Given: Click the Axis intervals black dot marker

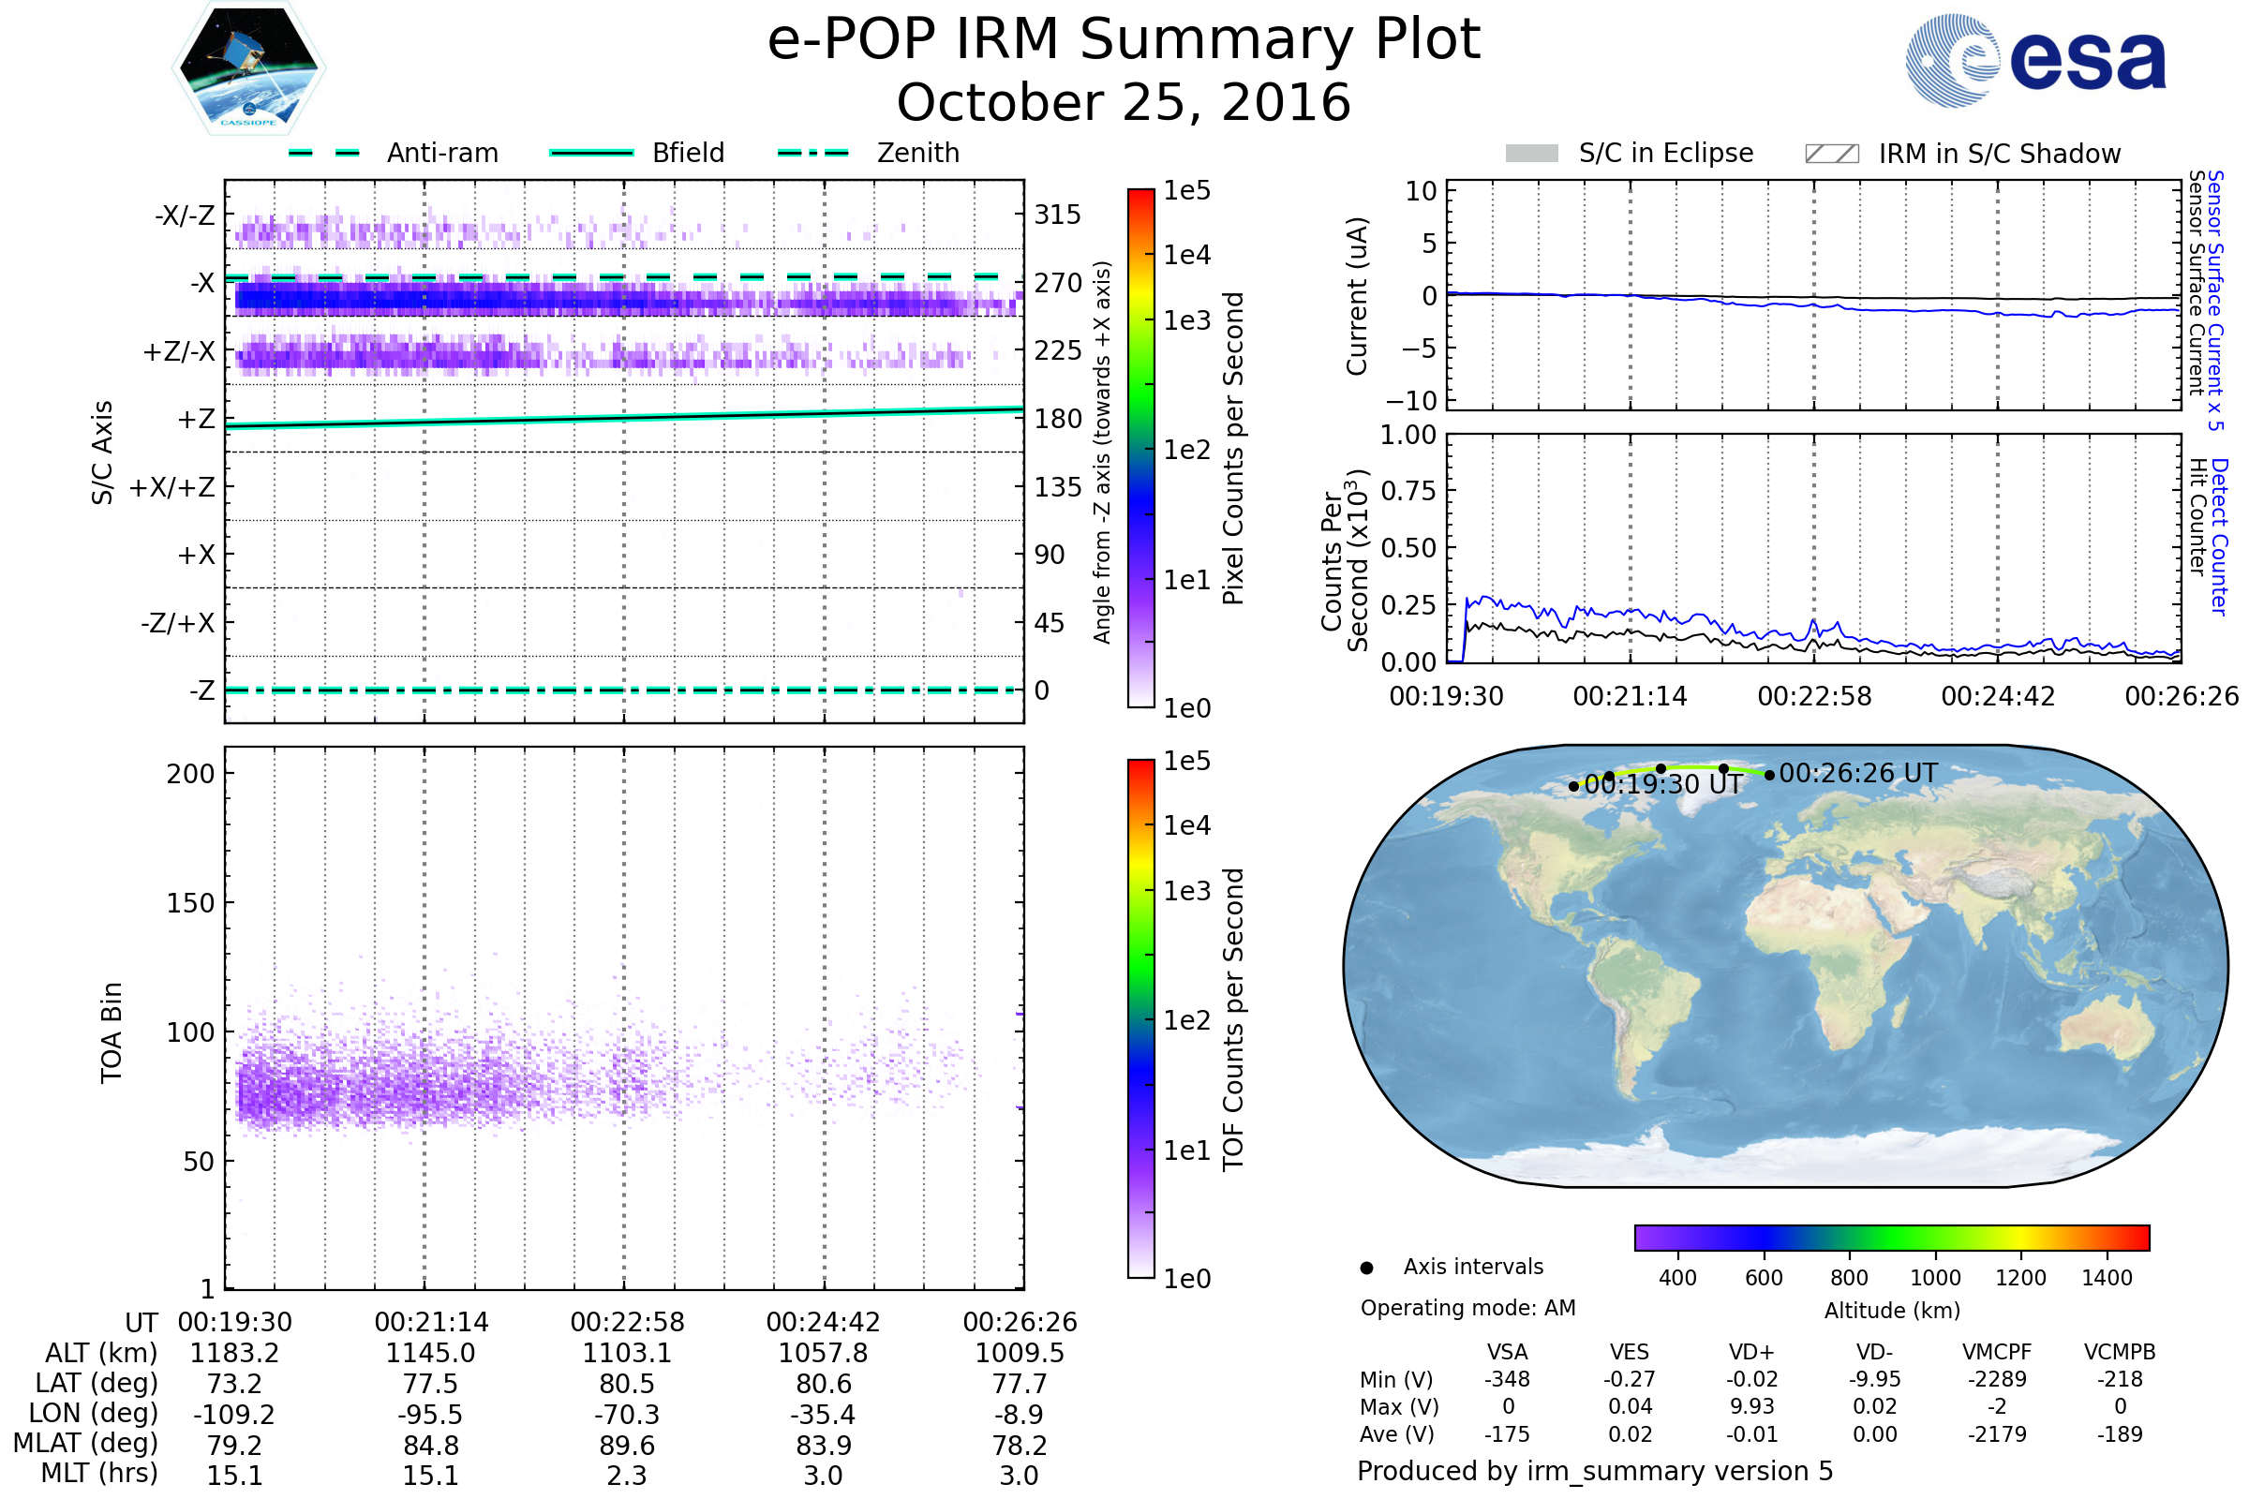Looking at the screenshot, I should [x=1366, y=1268].
